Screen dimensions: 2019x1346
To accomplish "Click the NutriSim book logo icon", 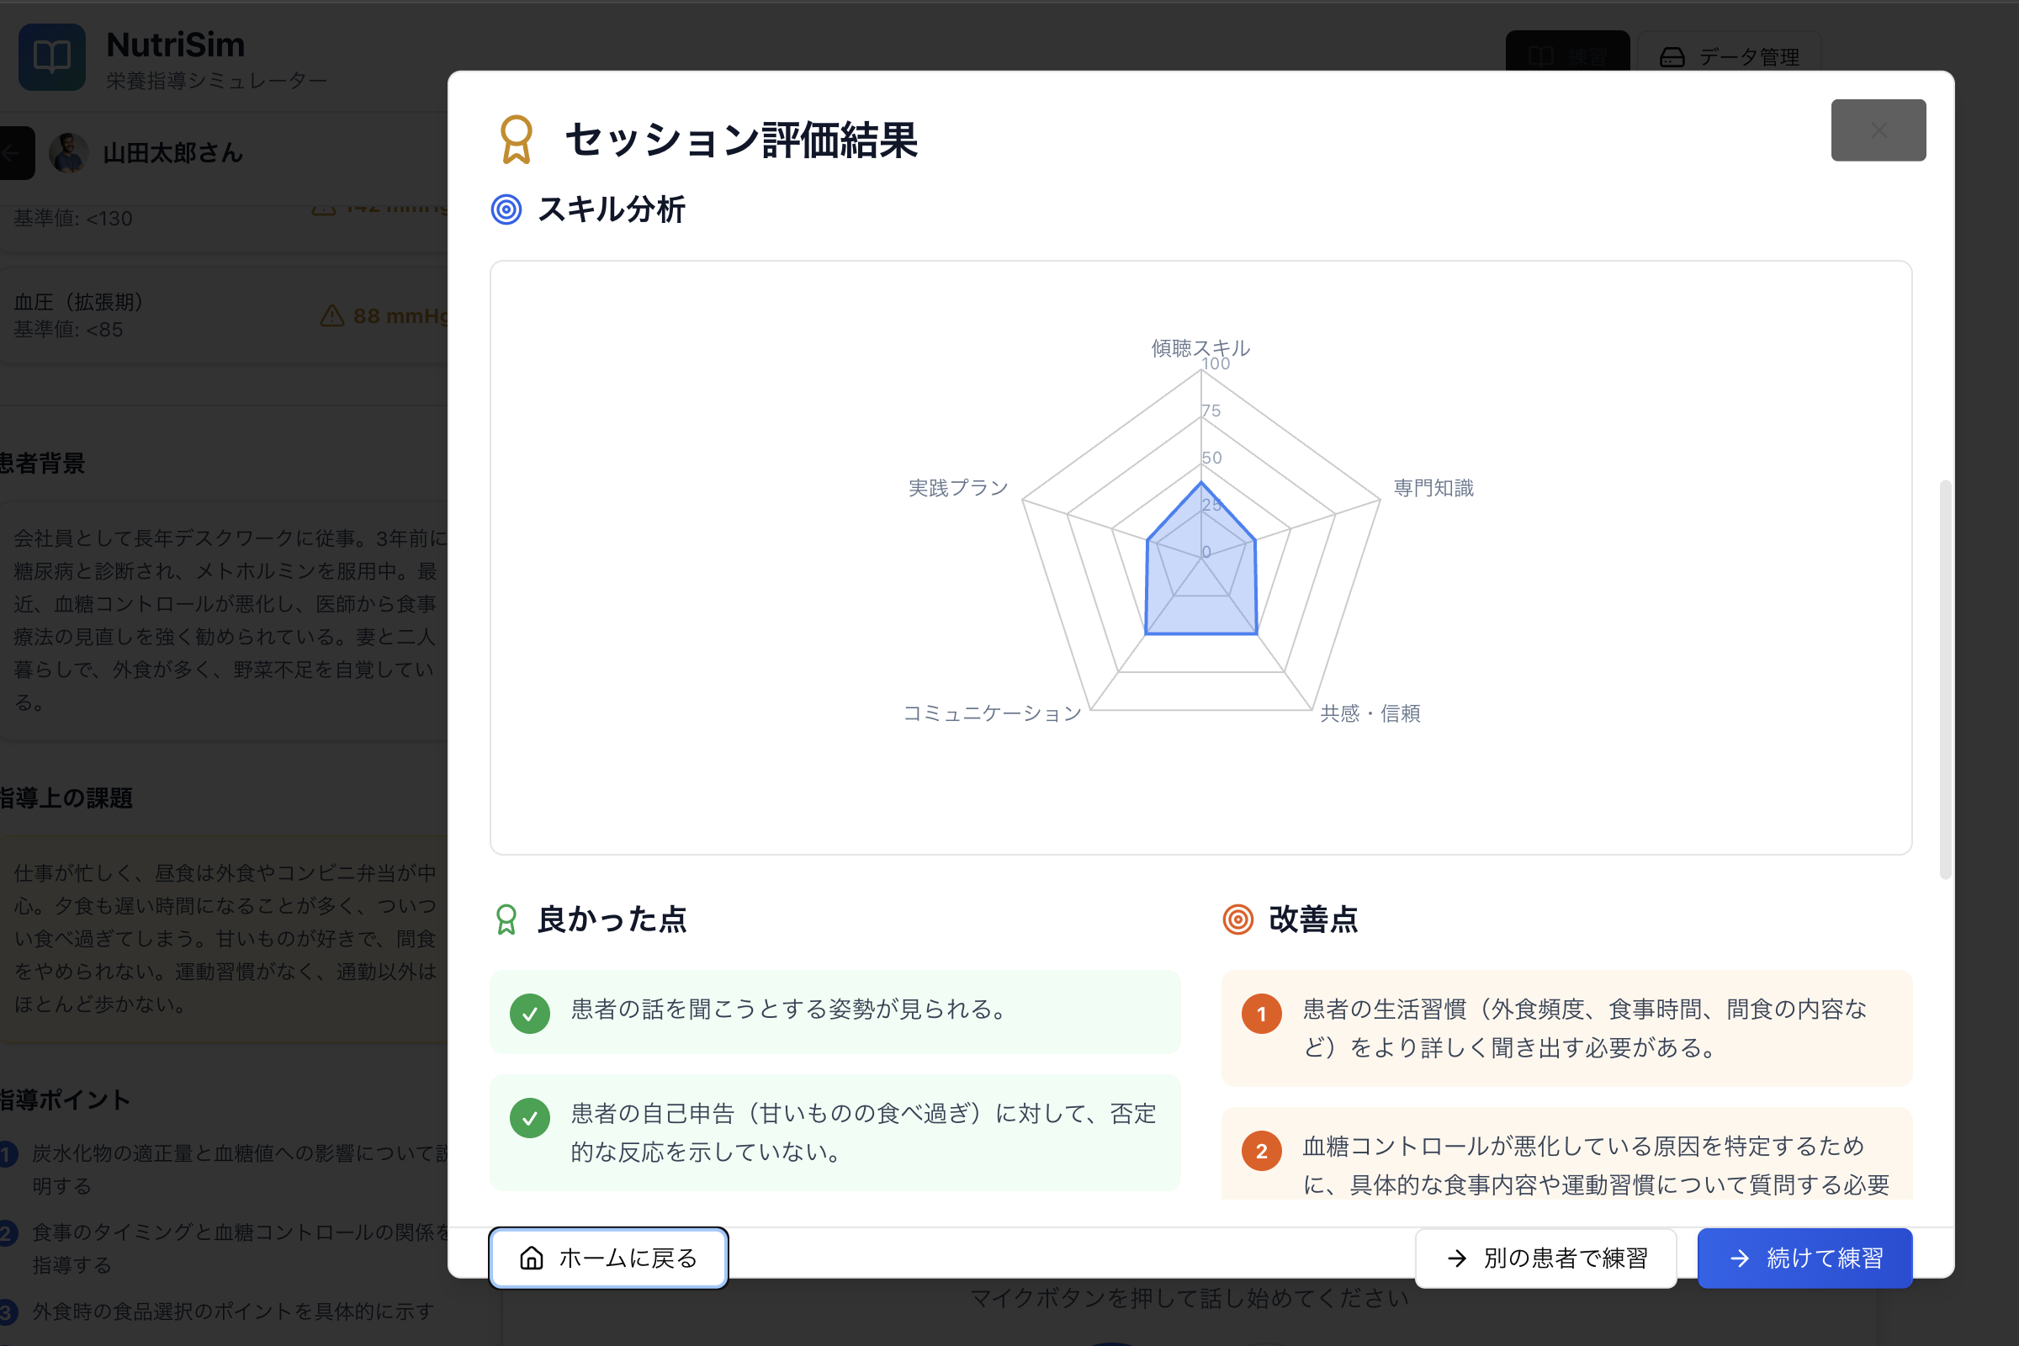I will click(51, 56).
